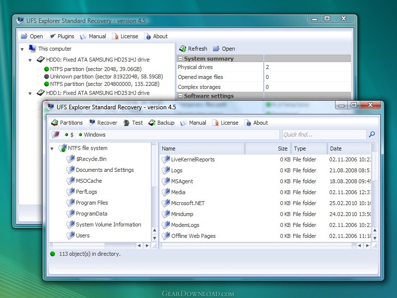Open the Manual from the back window toolbar

pos(93,36)
